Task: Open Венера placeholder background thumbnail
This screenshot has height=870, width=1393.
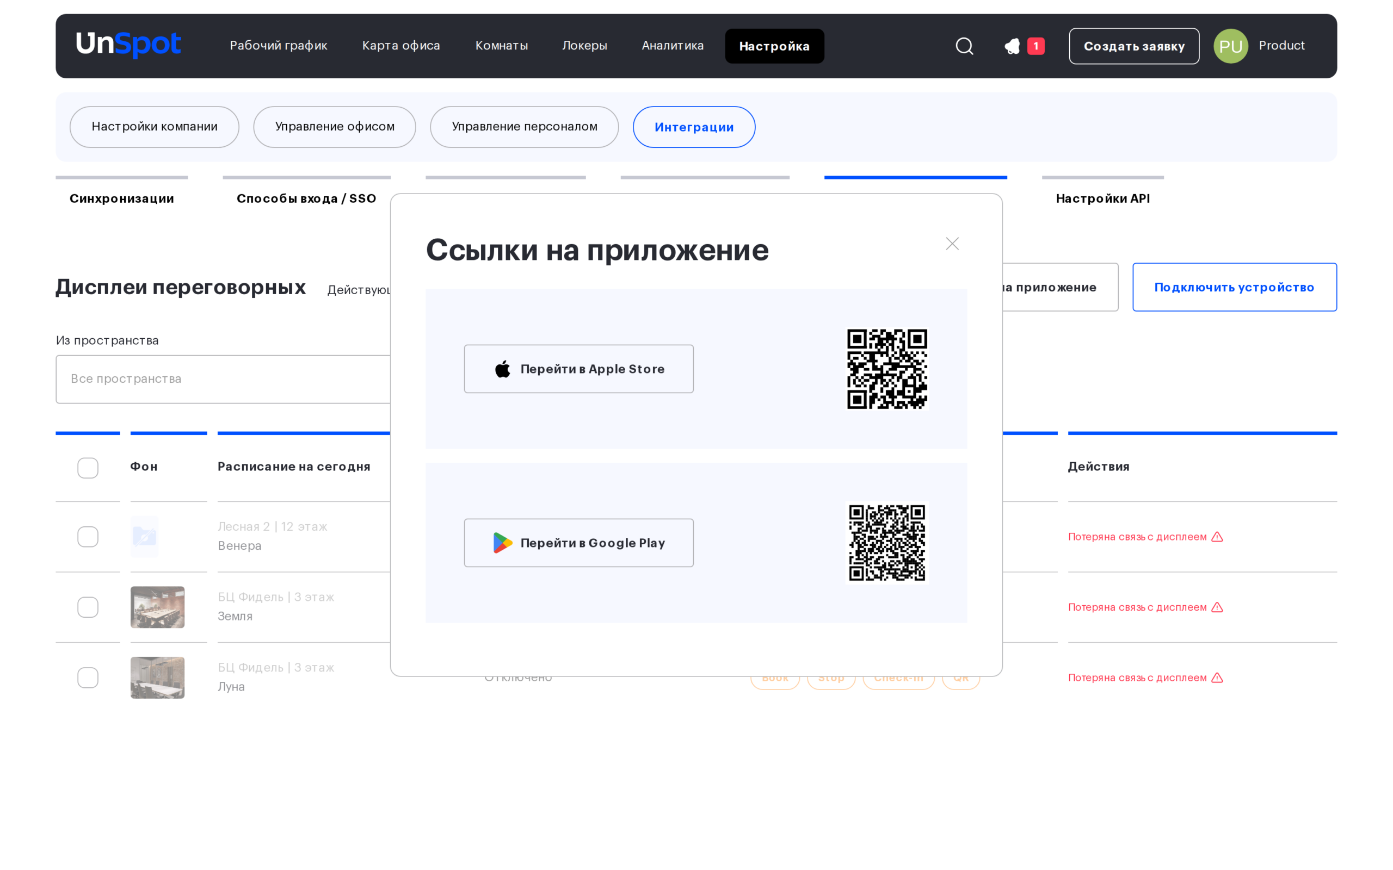Action: tap(145, 537)
